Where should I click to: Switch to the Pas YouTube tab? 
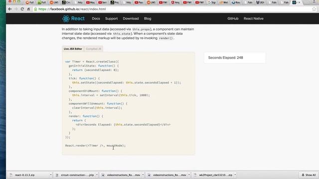pos(139,2)
